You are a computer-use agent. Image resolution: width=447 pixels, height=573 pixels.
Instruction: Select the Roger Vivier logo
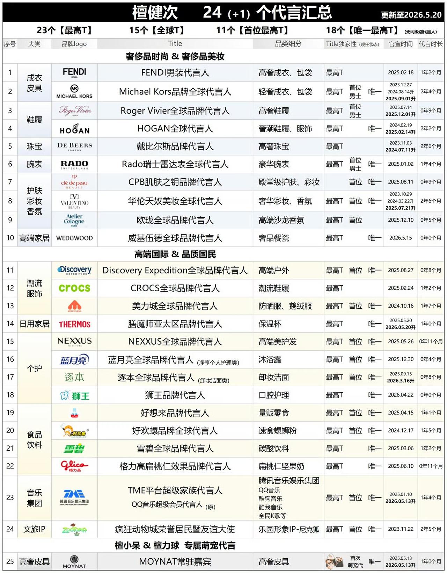[x=75, y=110]
